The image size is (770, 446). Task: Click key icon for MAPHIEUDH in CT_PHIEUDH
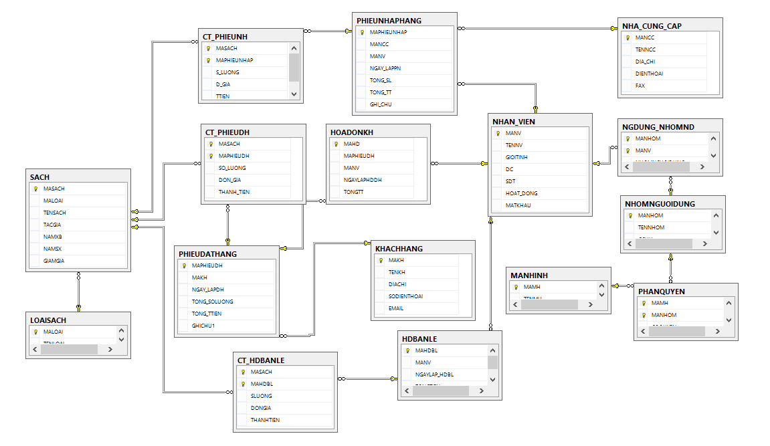pyautogui.click(x=211, y=156)
